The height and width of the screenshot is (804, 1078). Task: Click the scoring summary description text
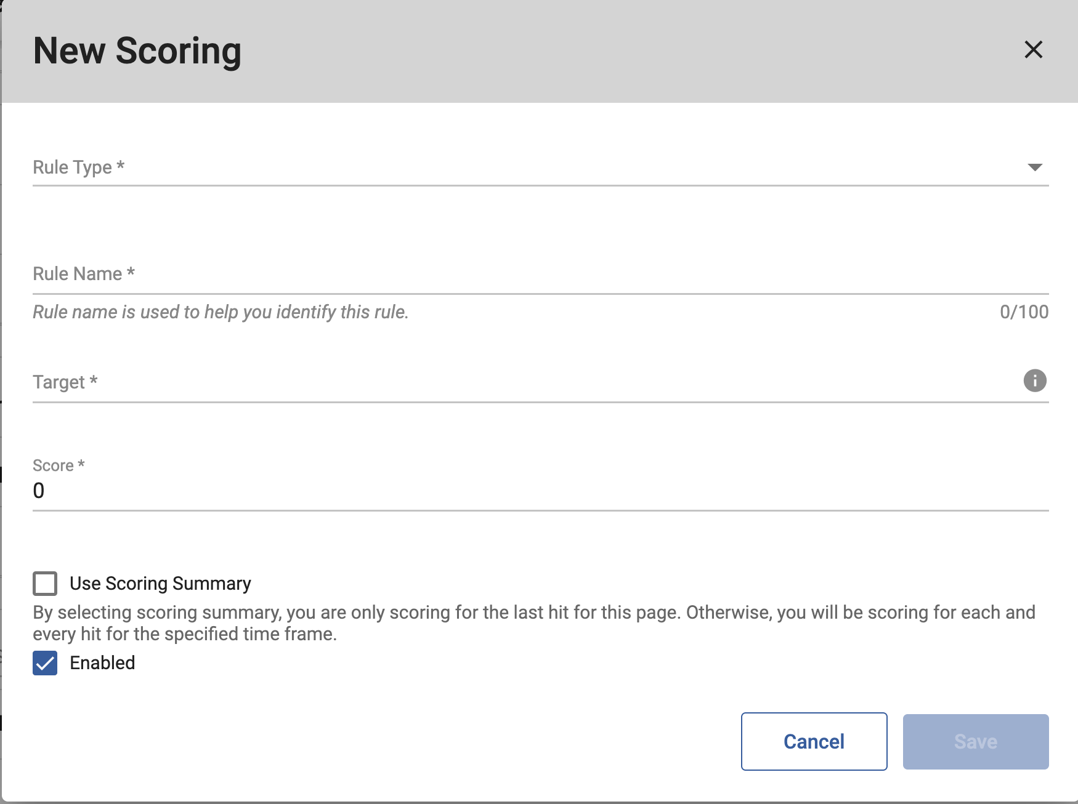click(534, 623)
